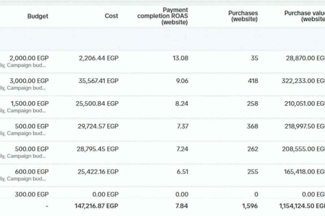This screenshot has width=325, height=216.
Task: Click the 368 purchases value
Action: click(x=253, y=126)
